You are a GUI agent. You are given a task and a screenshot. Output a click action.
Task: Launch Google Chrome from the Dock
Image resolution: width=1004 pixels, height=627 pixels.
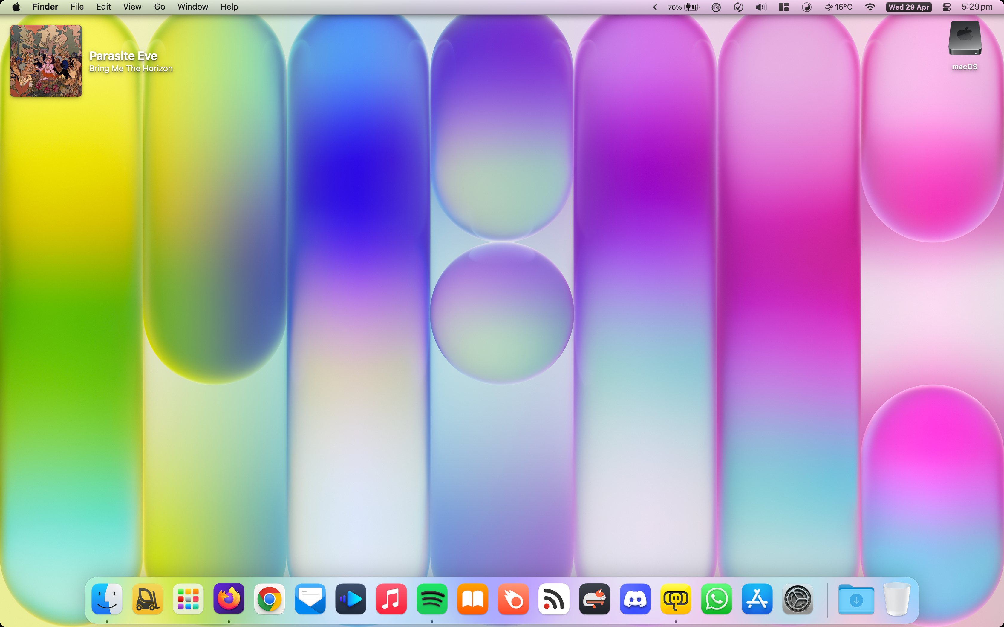269,599
